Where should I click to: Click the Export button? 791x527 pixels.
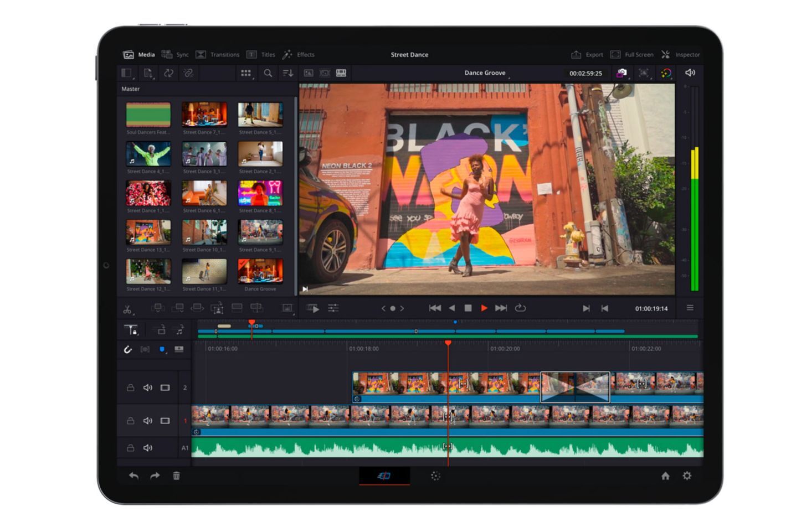[587, 55]
